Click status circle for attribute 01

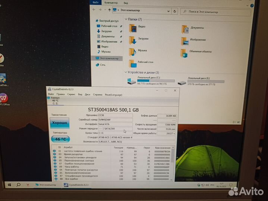click(x=54, y=151)
